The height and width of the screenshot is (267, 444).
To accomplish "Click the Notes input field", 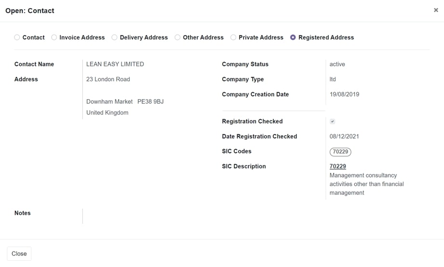I will click(x=256, y=216).
